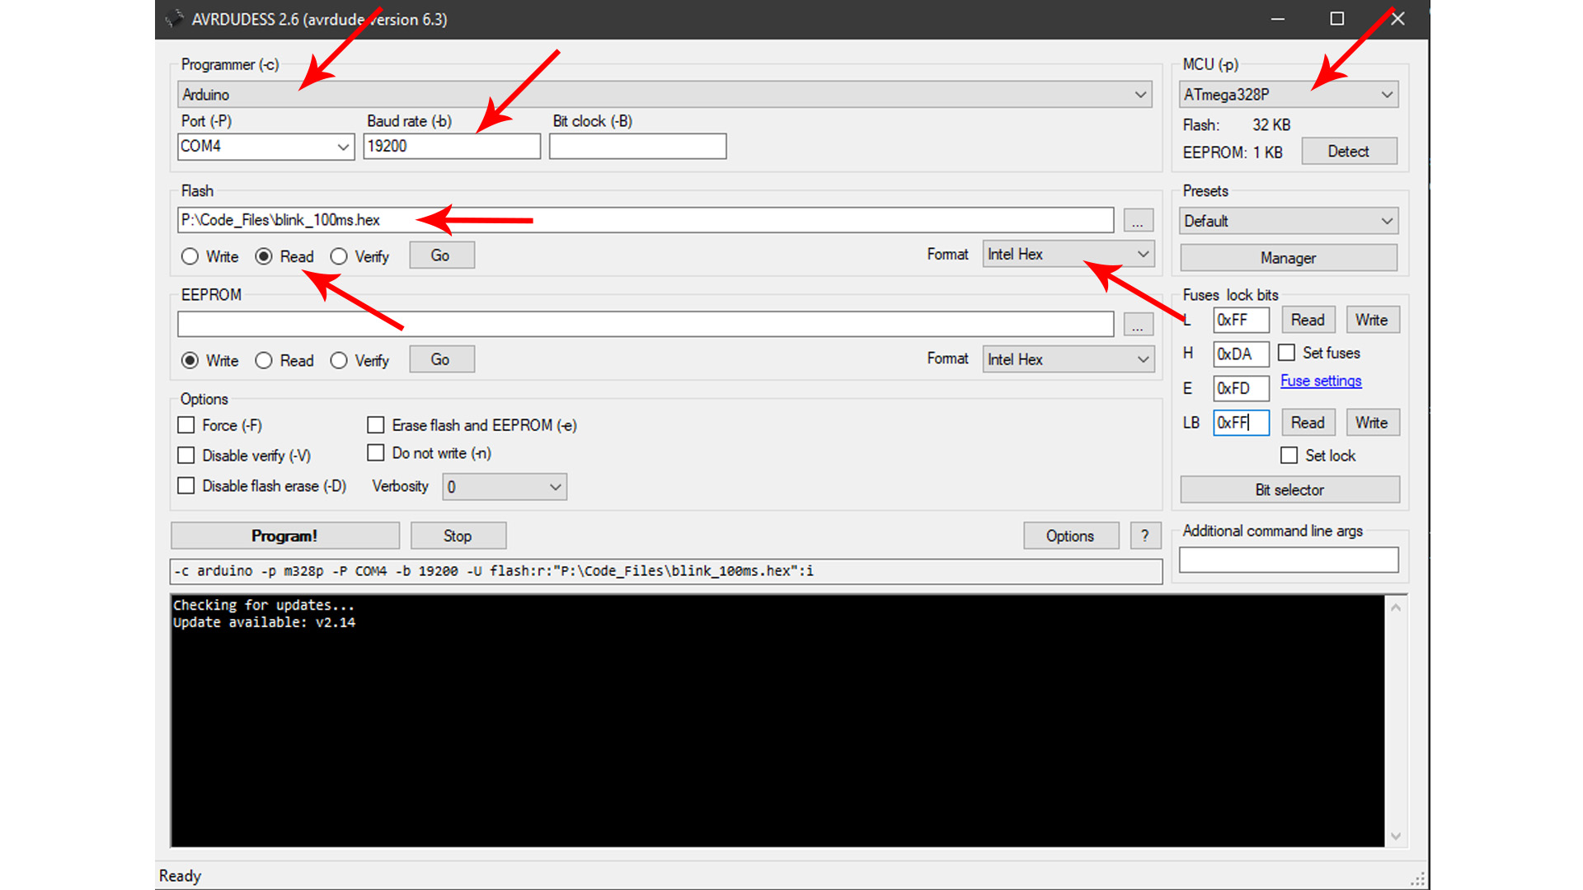Click the lock bits Read button

(x=1308, y=423)
